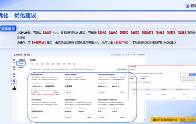
Task: Click 查看详情 on the 775/周 card
Action: tap(102, 117)
